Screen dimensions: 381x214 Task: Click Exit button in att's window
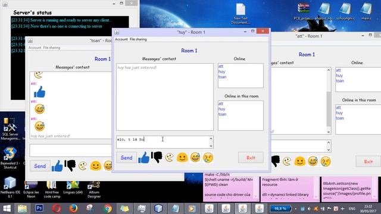point(368,162)
